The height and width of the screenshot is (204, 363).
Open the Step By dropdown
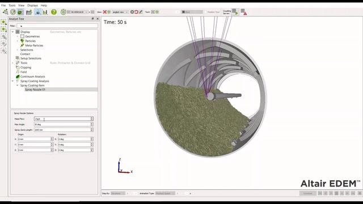(118, 193)
